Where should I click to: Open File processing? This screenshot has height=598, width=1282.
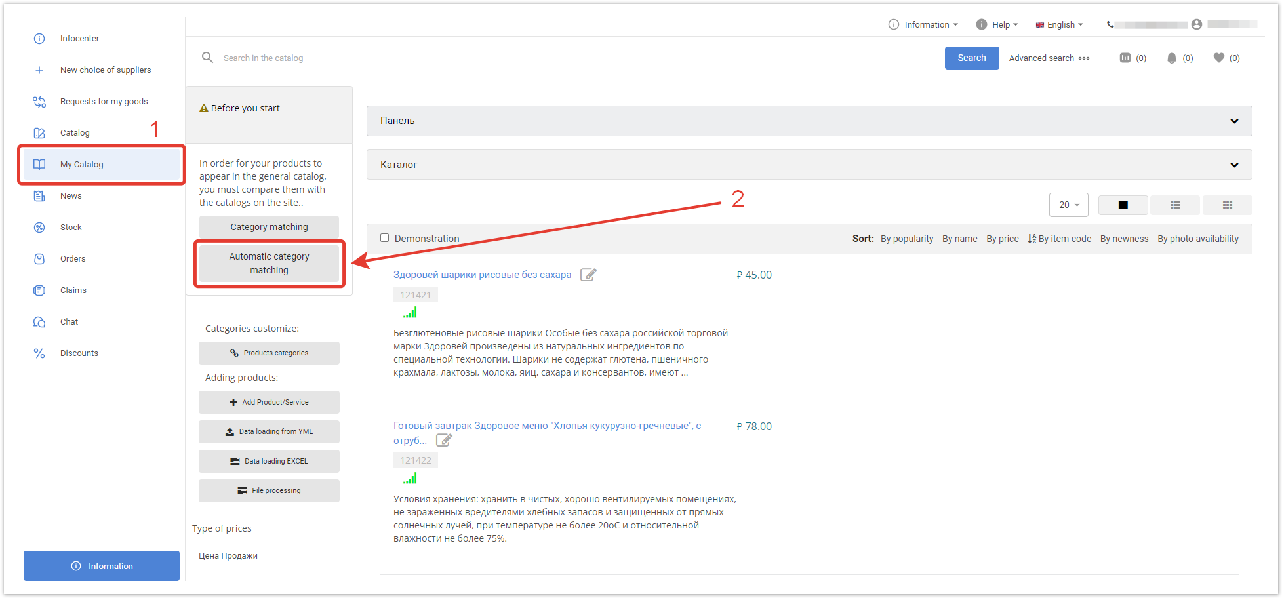(269, 491)
